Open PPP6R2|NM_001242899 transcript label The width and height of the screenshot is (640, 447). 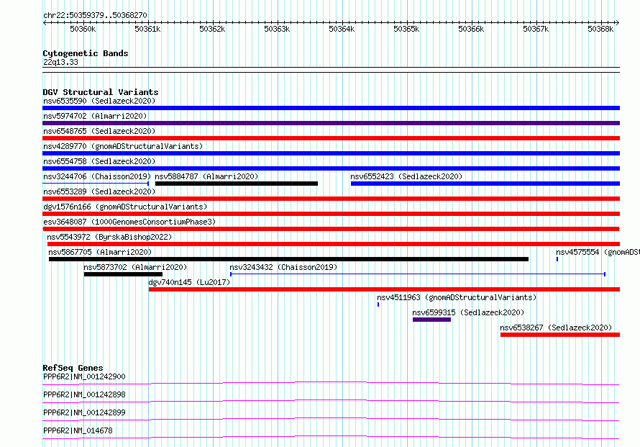point(84,412)
